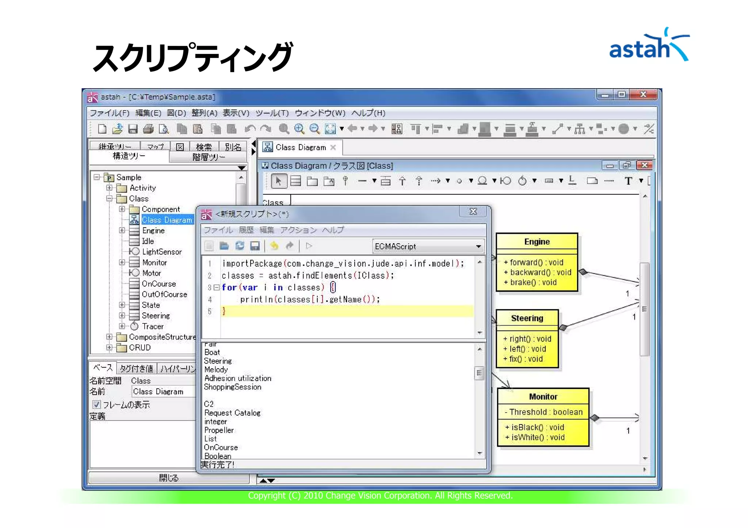748x528 pixels.
Task: Open the アクション menu in script editor
Action: [x=298, y=230]
